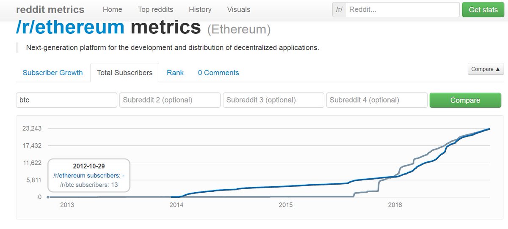Viewport: 508px width, 229px height.
Task: Click the (Ethereum) title text
Action: 239,30
